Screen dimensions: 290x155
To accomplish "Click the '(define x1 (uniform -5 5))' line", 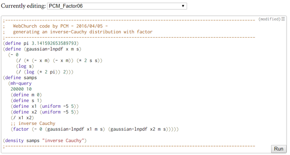I will [x=45, y=106].
